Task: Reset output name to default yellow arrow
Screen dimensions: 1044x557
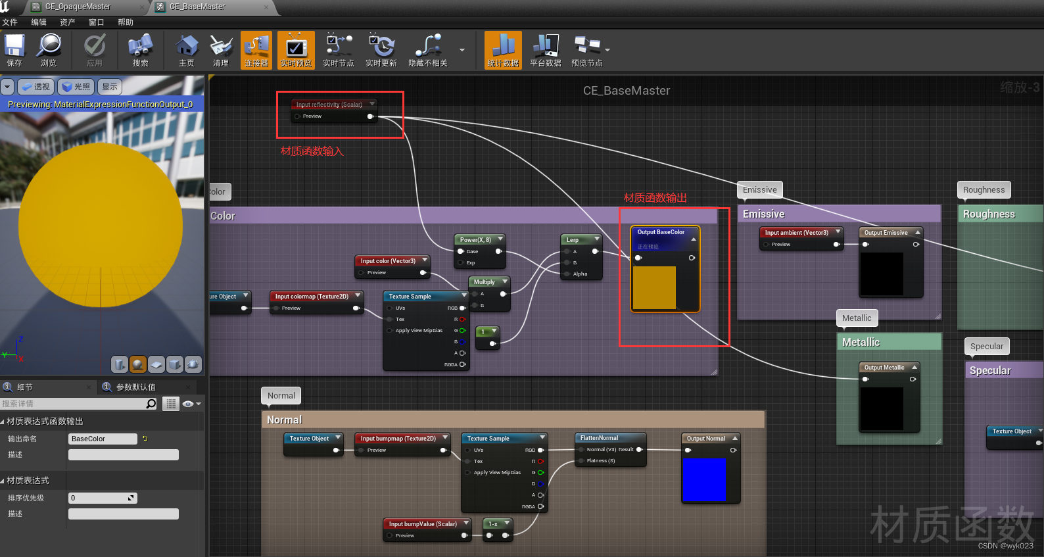Action: (x=145, y=439)
